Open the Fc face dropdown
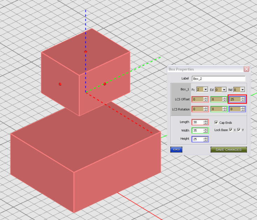 click(x=205, y=90)
